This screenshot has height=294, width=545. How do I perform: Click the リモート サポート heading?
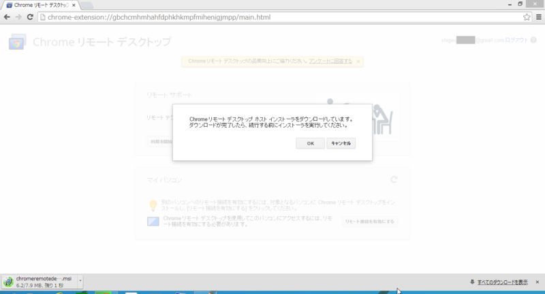169,95
